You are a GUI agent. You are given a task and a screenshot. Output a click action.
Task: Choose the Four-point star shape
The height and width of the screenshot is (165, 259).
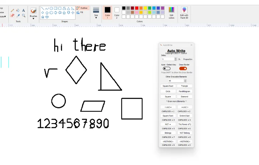(73, 13)
